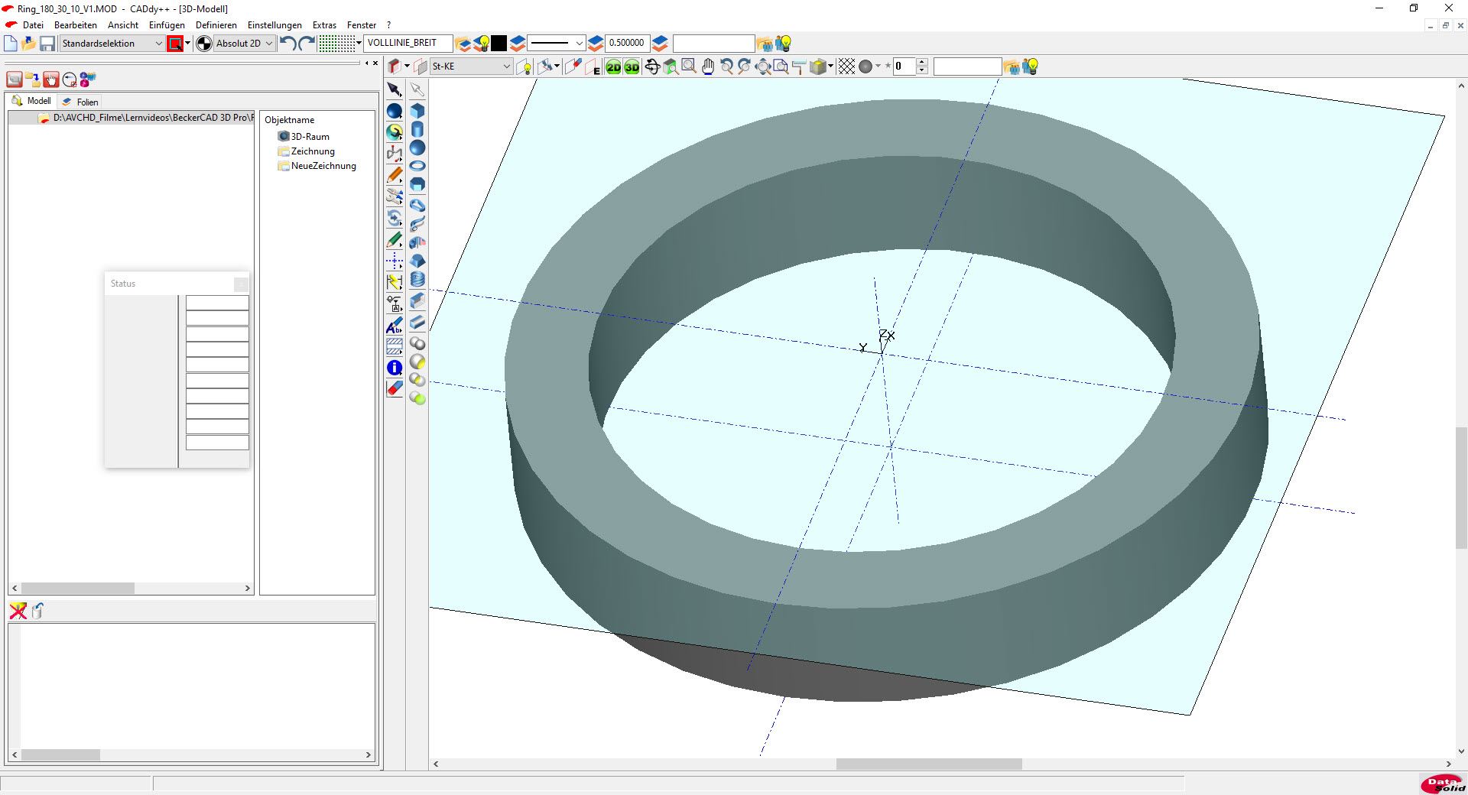Toggle the red selection window button
Viewport: 1468px width, 795px height.
[175, 44]
